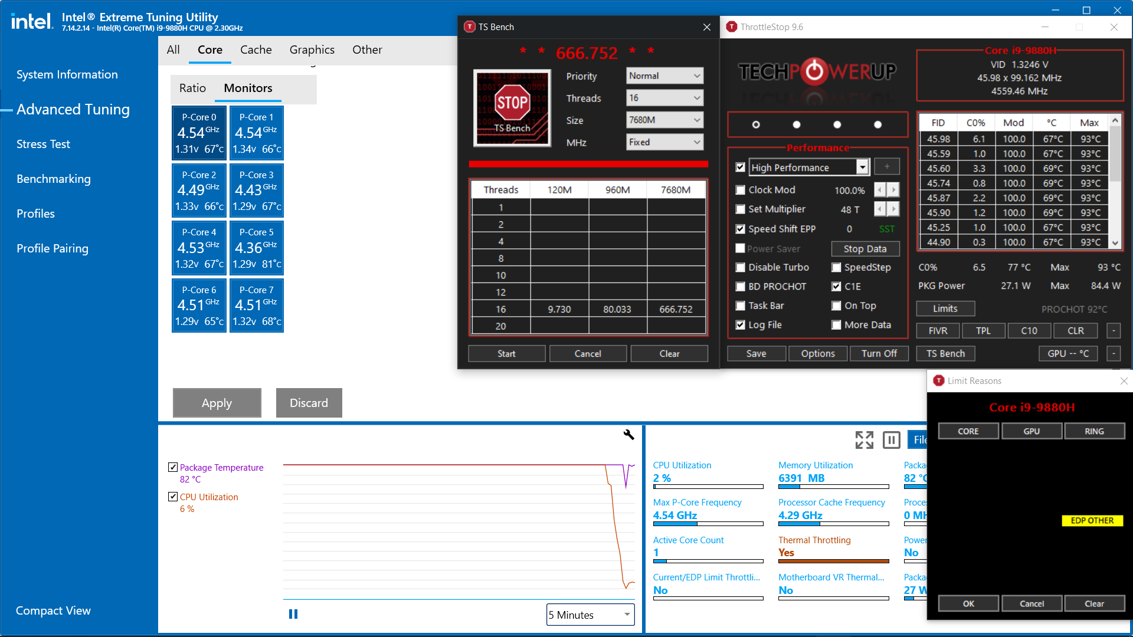Click the Limit Reasons title bar icon
This screenshot has width=1133, height=637.
pyautogui.click(x=939, y=381)
